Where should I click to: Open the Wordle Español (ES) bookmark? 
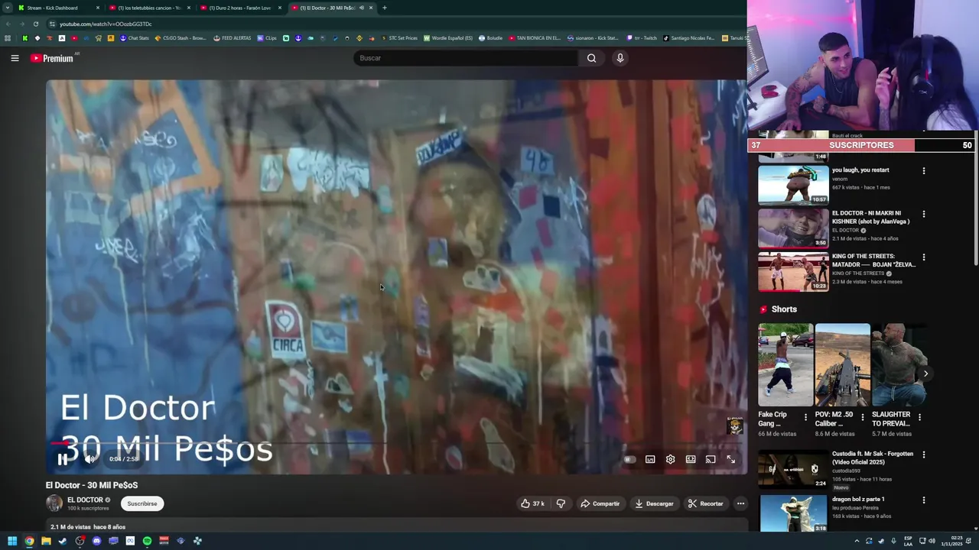(447, 38)
